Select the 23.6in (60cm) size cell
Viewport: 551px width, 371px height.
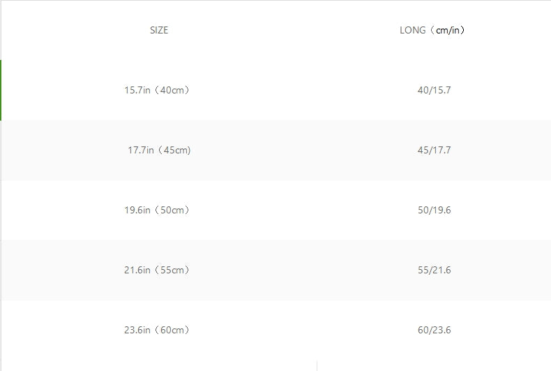pyautogui.click(x=157, y=331)
